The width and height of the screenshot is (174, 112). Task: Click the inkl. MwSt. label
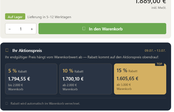(x=159, y=8)
